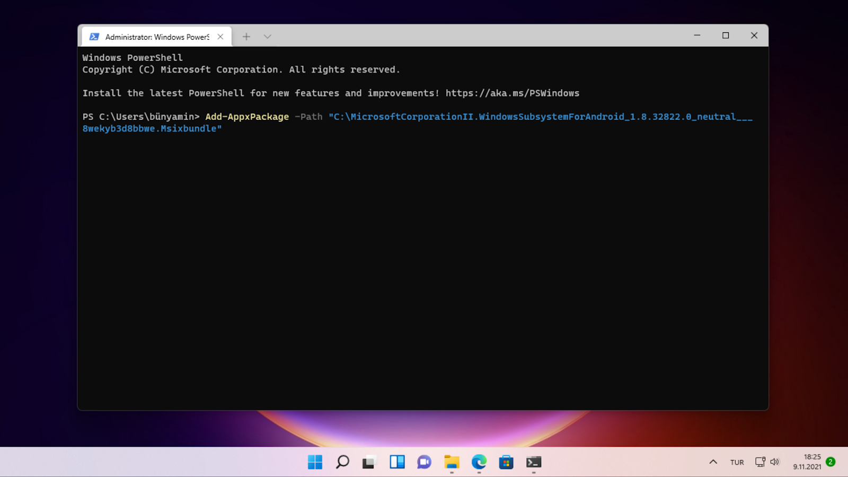This screenshot has height=477, width=848.
Task: Open volume control in system tray
Action: coord(775,462)
